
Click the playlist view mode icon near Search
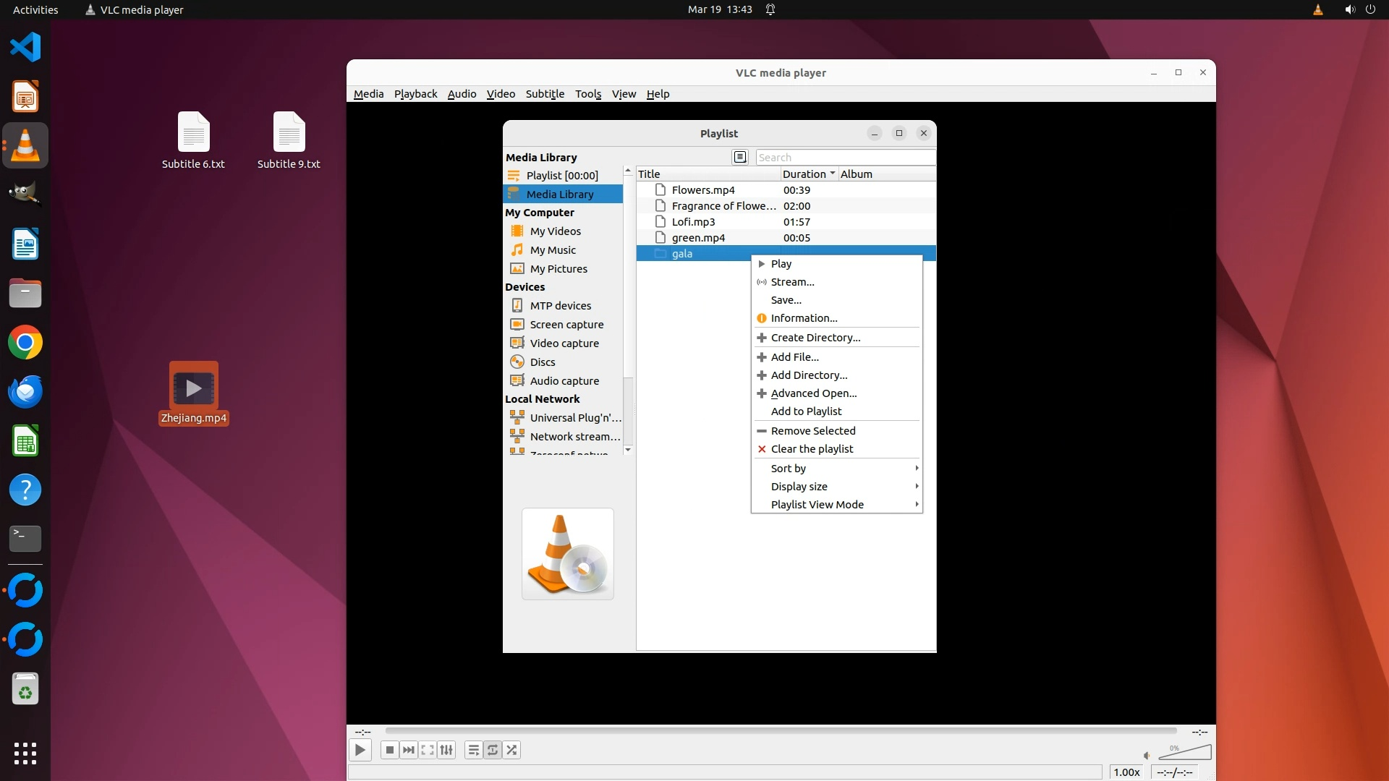click(x=739, y=157)
